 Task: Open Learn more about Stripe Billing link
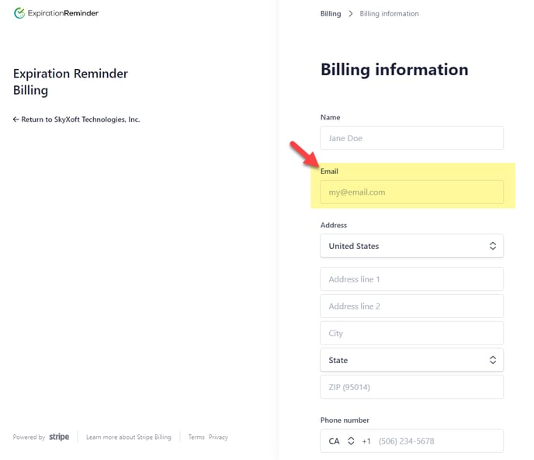128,437
